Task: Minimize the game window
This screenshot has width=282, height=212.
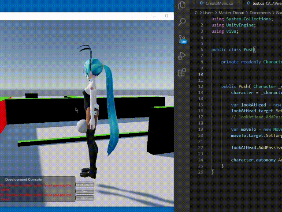Action: click(x=155, y=16)
